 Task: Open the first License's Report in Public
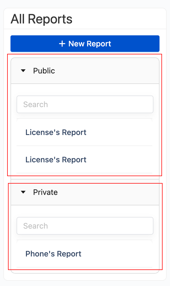56,133
